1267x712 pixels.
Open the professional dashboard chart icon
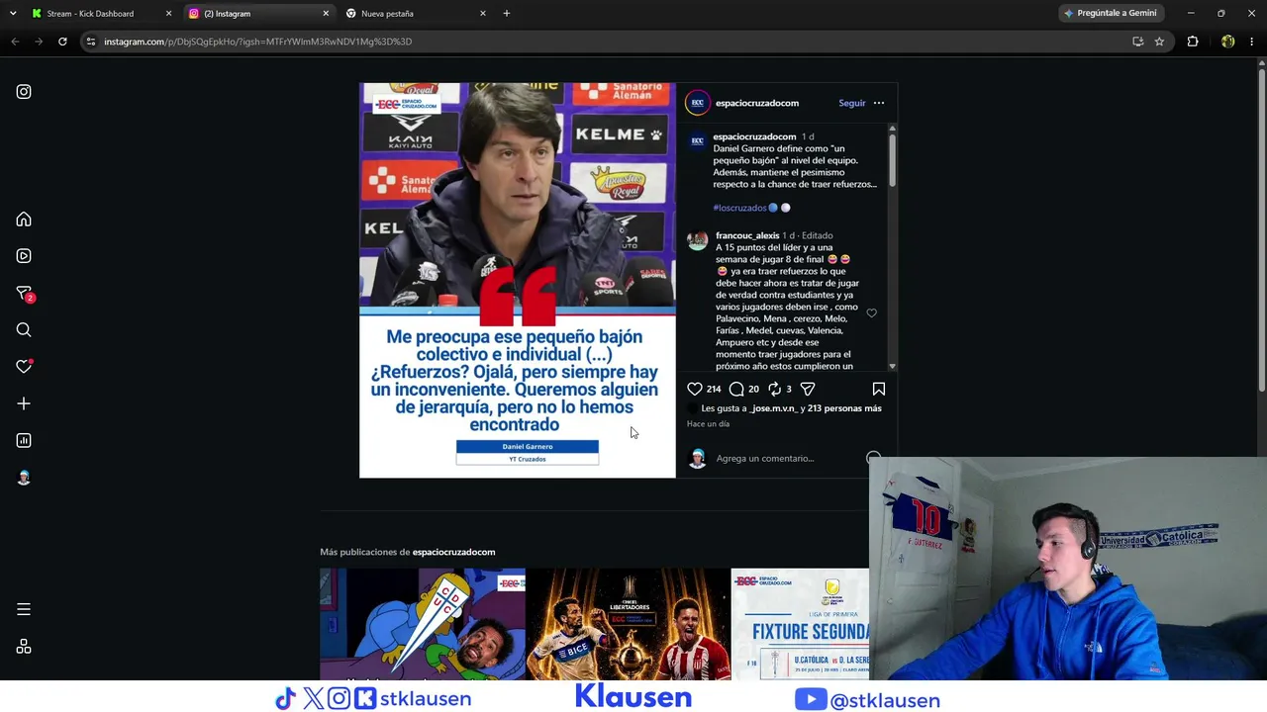click(x=24, y=440)
